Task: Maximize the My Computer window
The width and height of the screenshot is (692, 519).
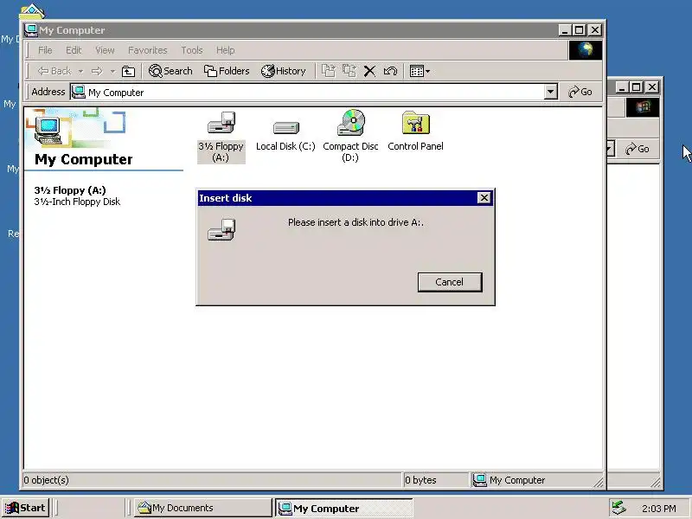Action: tap(579, 30)
